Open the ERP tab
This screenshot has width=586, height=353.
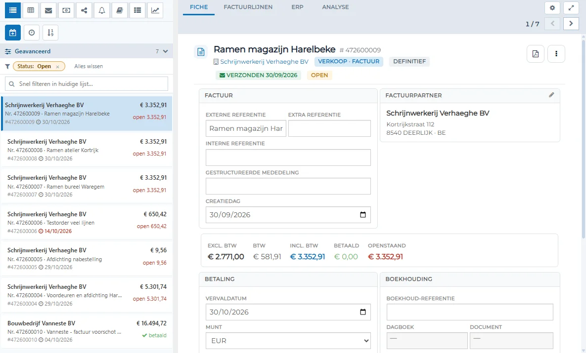click(x=298, y=7)
